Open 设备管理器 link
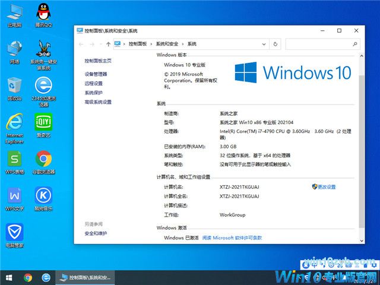The height and width of the screenshot is (285, 380). click(x=96, y=74)
